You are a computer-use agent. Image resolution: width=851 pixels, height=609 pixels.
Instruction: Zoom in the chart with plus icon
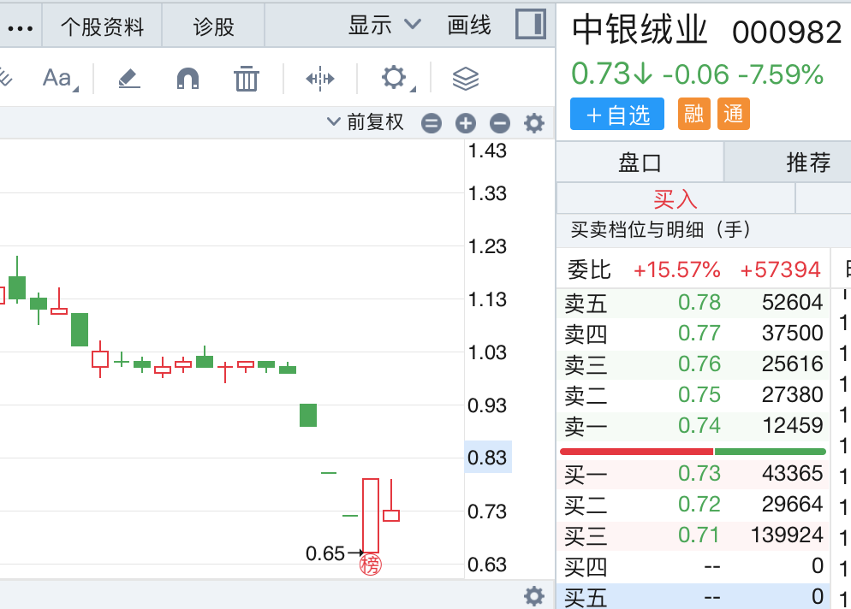click(x=465, y=124)
